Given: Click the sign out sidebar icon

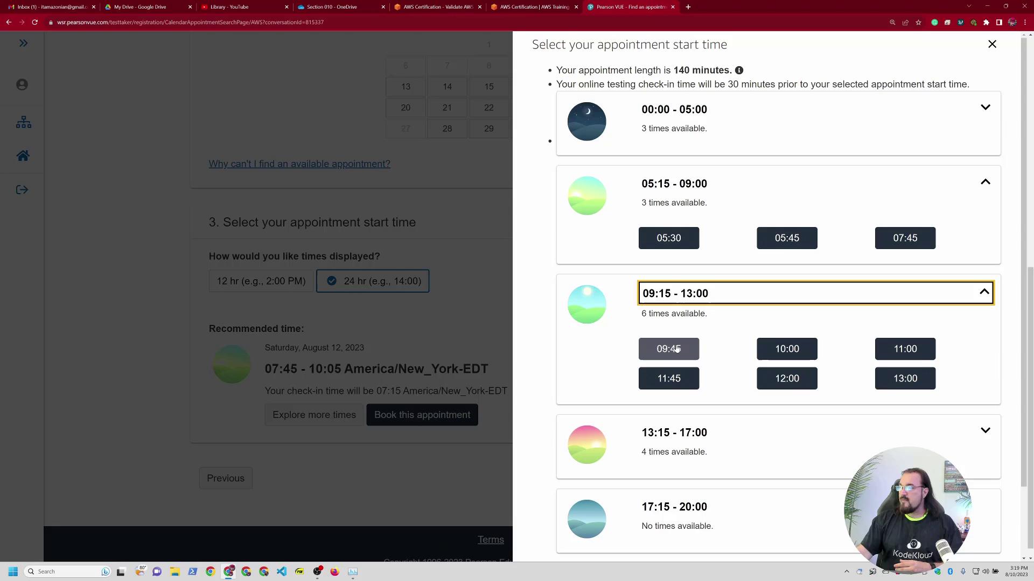Looking at the screenshot, I should click(x=22, y=190).
